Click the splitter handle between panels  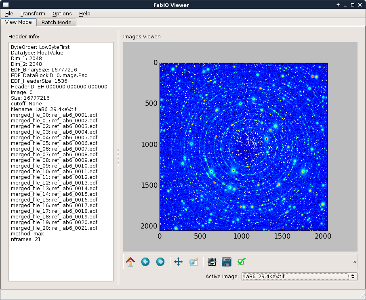click(x=118, y=157)
